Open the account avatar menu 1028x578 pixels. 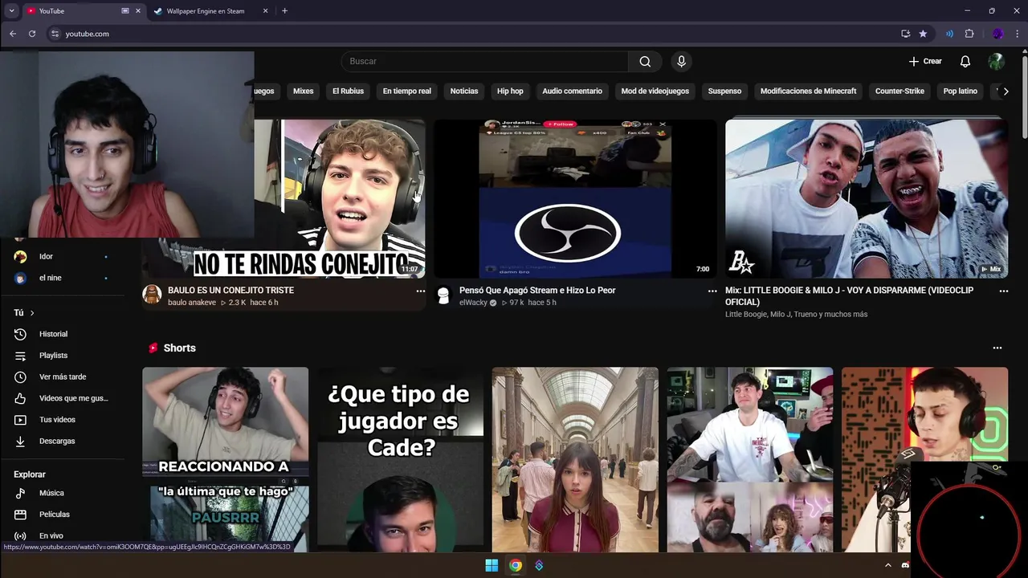coord(996,62)
